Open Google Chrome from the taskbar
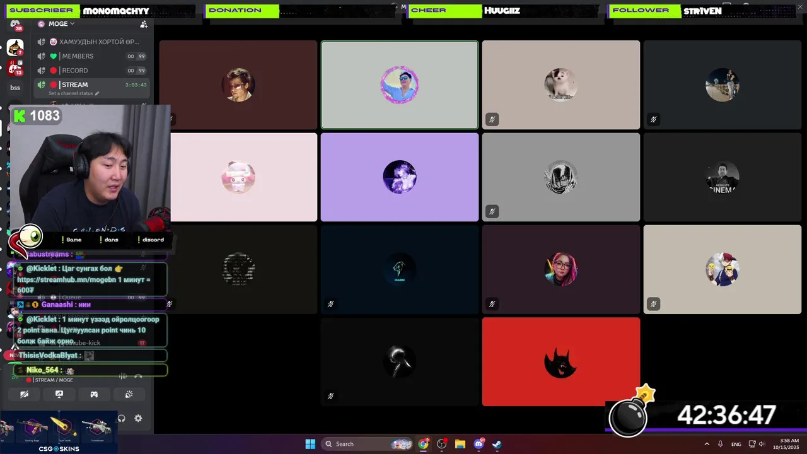 pyautogui.click(x=424, y=444)
